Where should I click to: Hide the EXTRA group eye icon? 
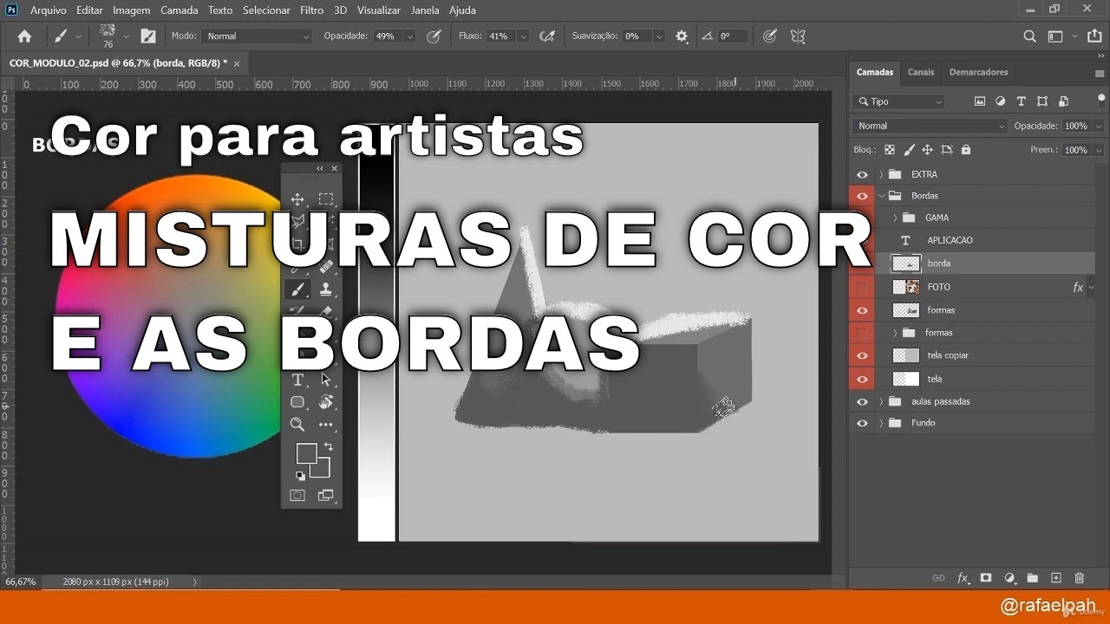[862, 174]
